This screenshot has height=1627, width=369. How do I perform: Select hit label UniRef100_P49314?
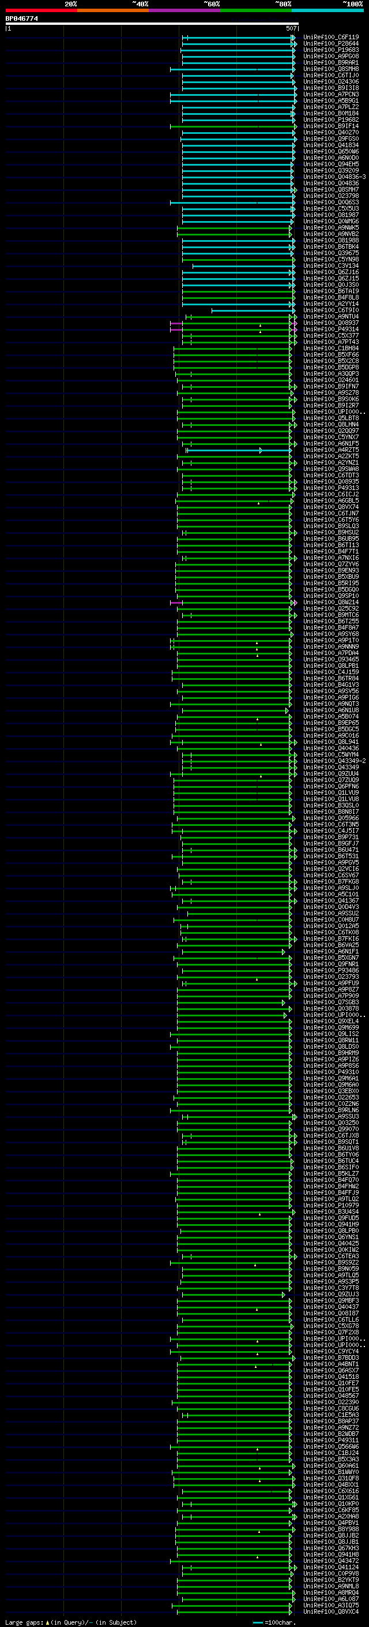tap(331, 329)
